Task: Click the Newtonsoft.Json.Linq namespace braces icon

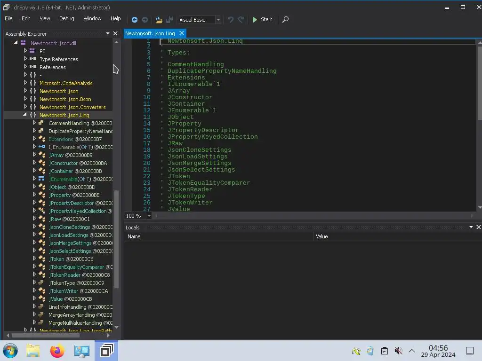Action: [33, 115]
